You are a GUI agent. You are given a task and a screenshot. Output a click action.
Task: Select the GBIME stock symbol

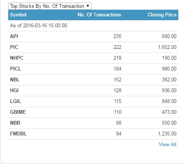[18, 112]
